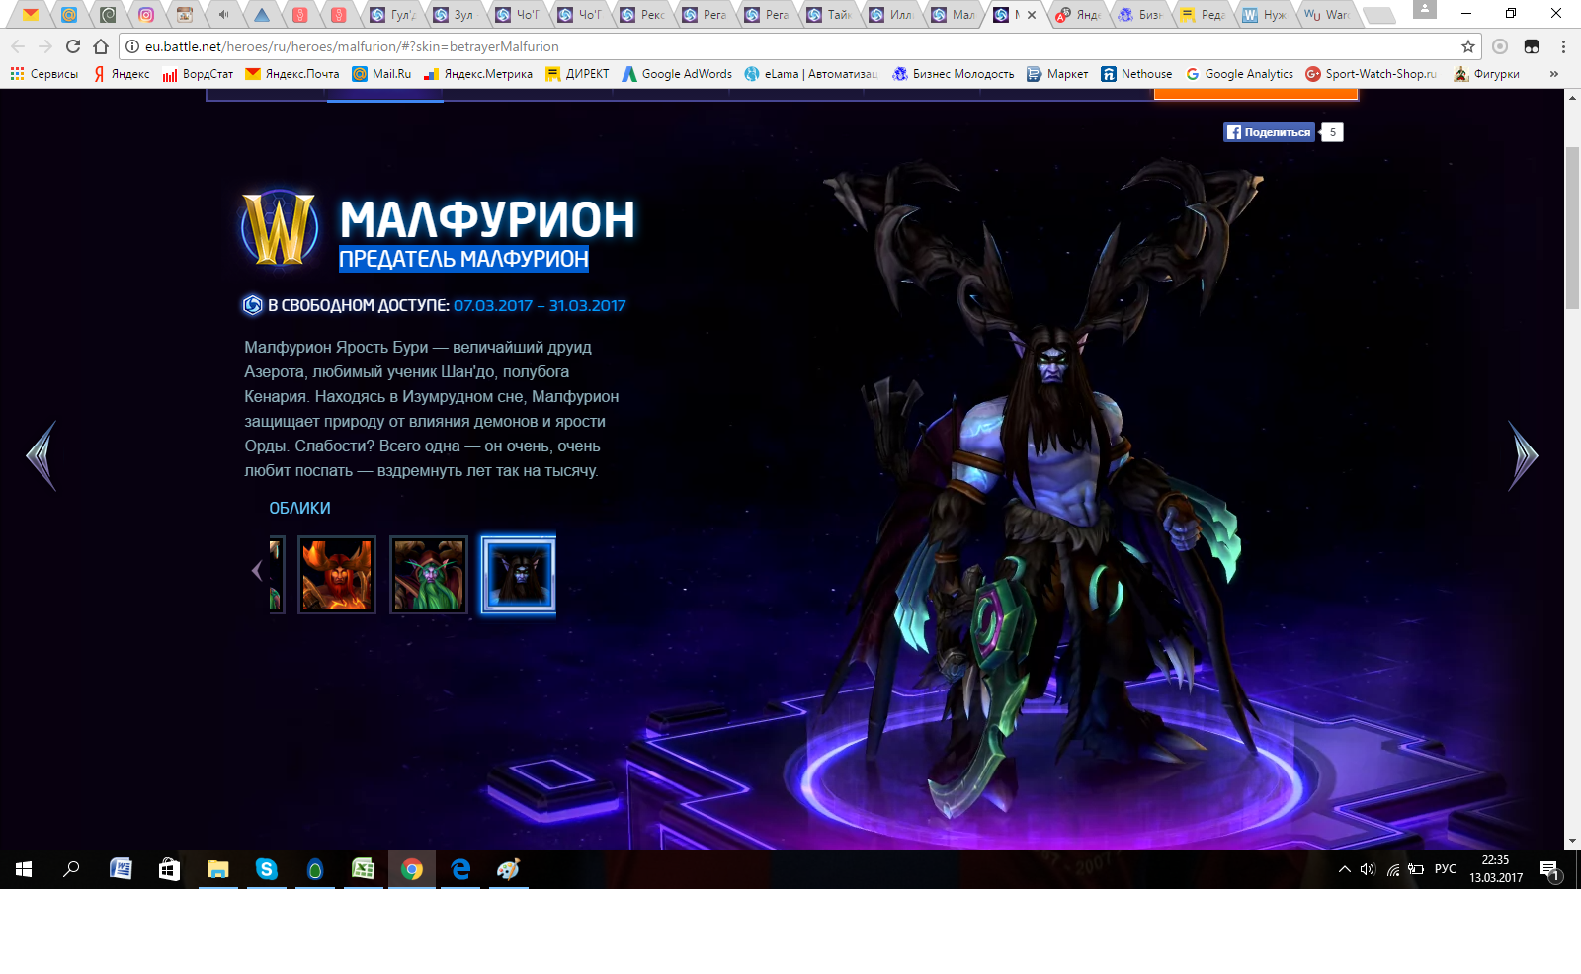The image size is (1581, 974).
Task: Open the Тайк tab
Action: point(828,15)
